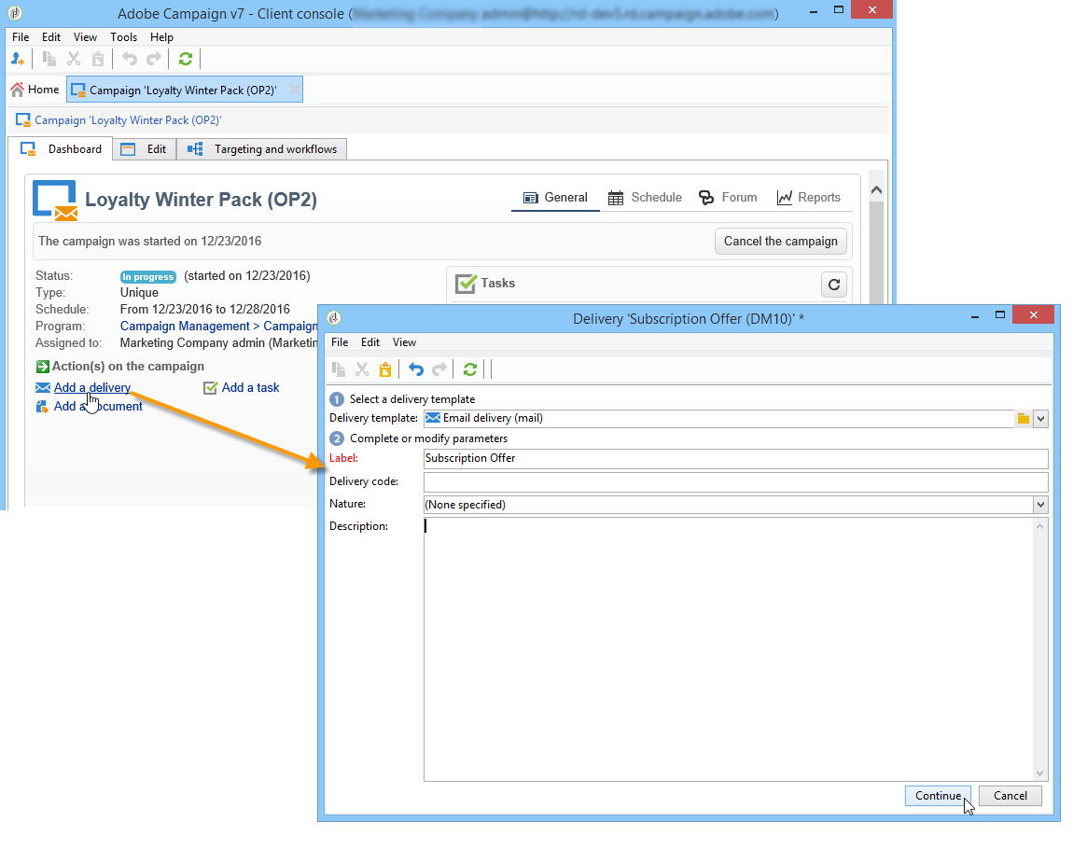Open the Schedule view tab

(645, 198)
